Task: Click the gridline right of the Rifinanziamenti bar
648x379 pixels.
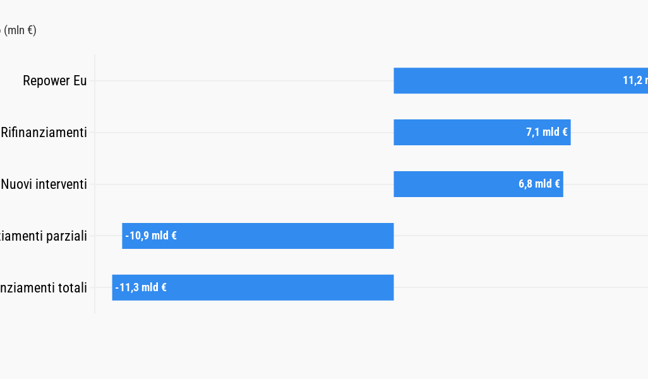Action: [x=609, y=133]
